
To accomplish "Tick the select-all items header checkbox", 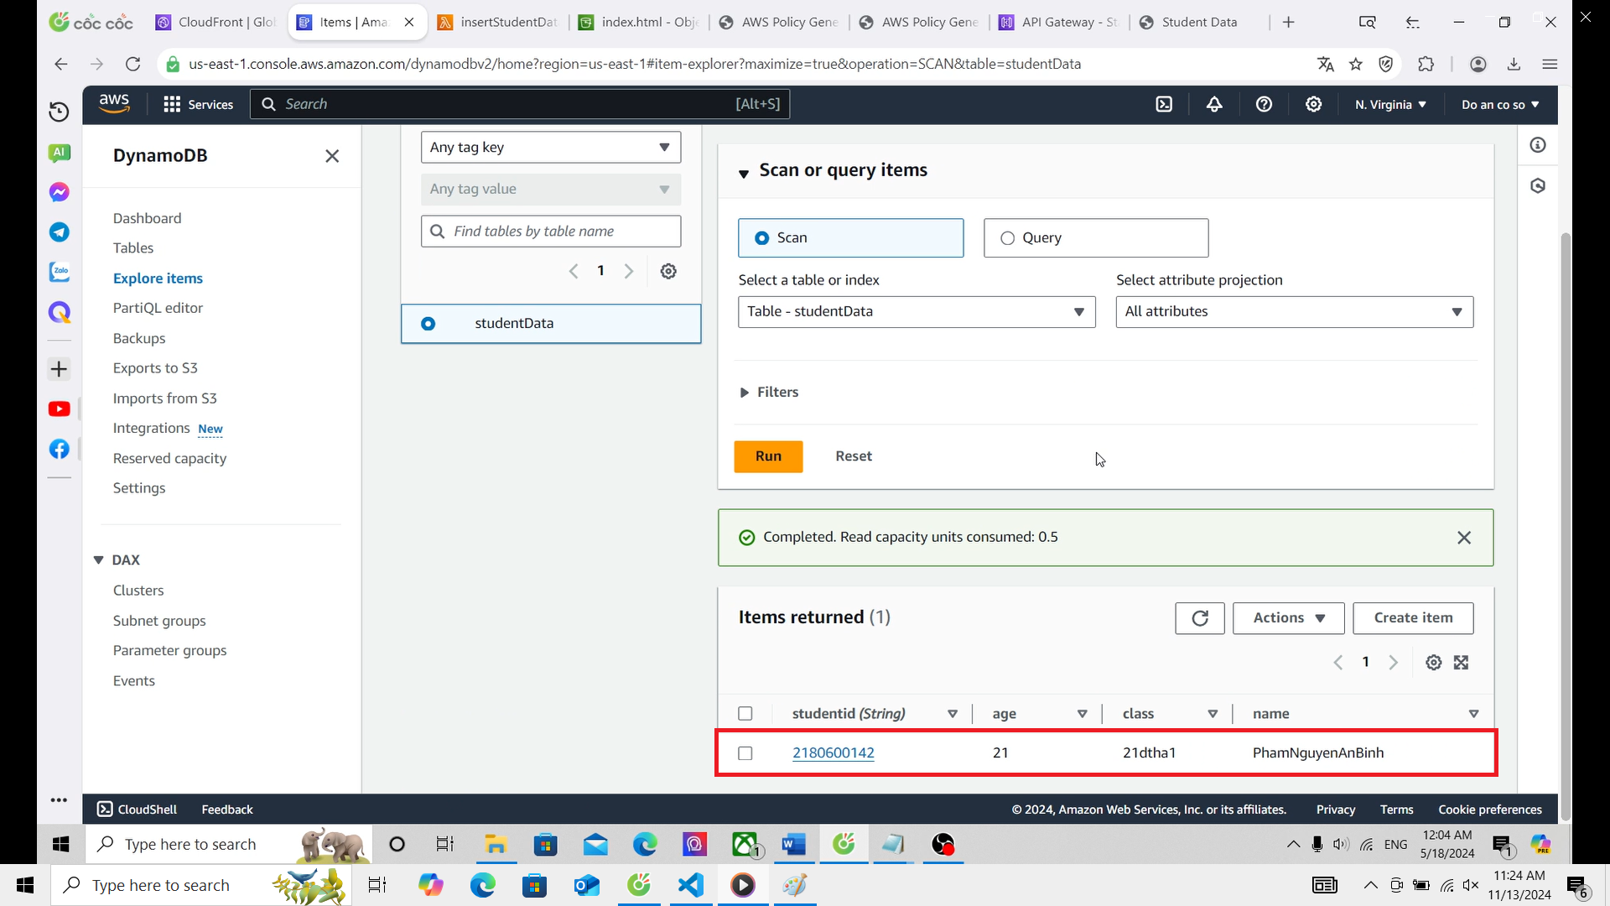I will (x=745, y=714).
